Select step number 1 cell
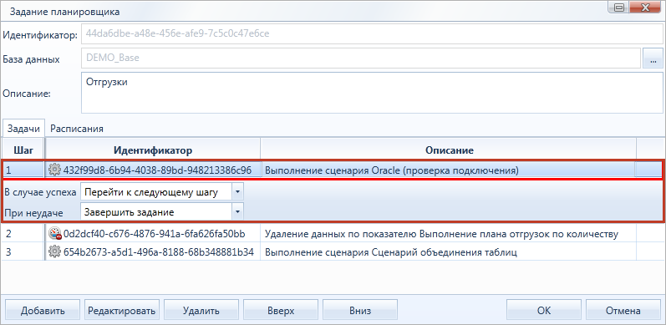Viewport: 666px width, 325px height. tap(23, 170)
